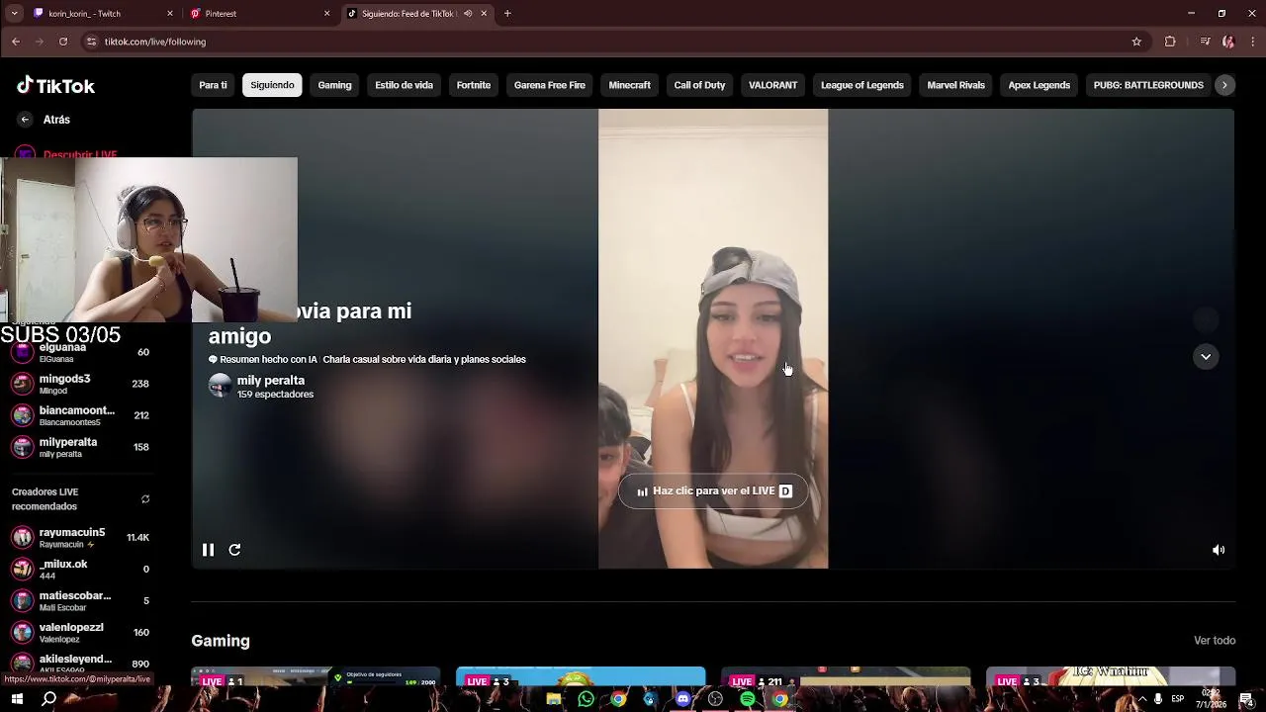Image resolution: width=1266 pixels, height=712 pixels.
Task: Reload the live preview stream
Action: coord(234,550)
